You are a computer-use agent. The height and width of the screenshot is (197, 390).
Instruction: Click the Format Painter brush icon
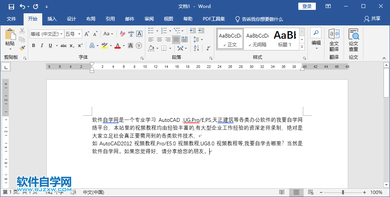click(22, 48)
